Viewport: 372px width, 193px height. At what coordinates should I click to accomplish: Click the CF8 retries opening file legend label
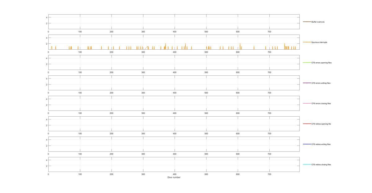click(321, 124)
